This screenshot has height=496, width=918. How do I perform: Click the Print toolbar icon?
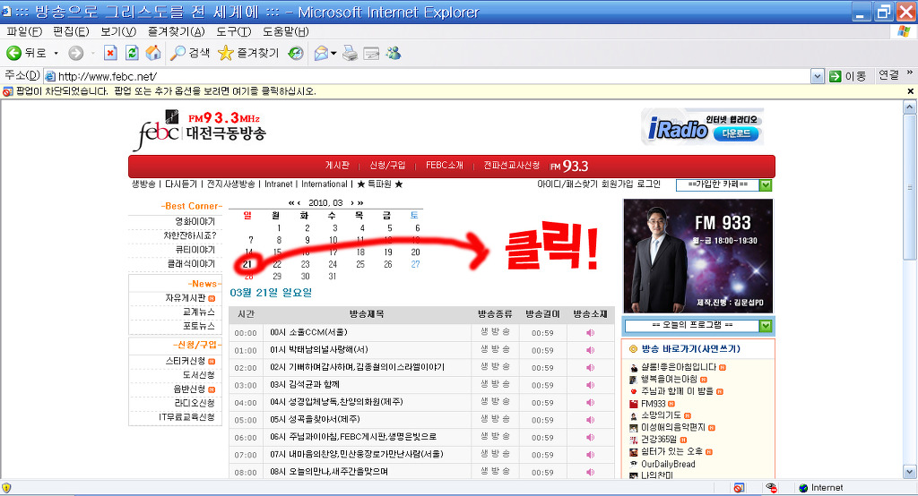click(x=351, y=53)
